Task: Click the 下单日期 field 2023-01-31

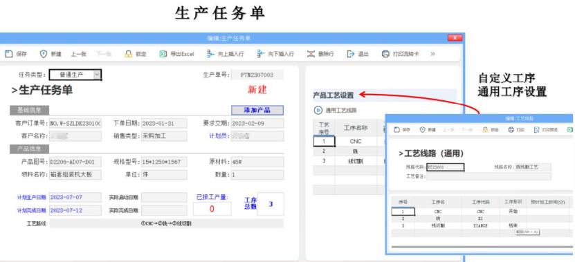Action: click(x=164, y=123)
